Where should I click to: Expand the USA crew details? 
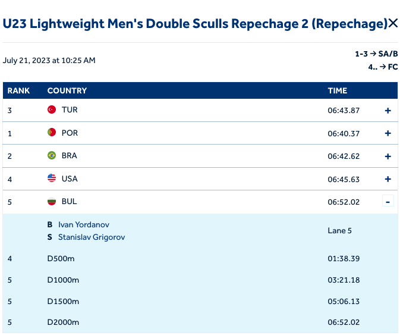[x=388, y=179]
